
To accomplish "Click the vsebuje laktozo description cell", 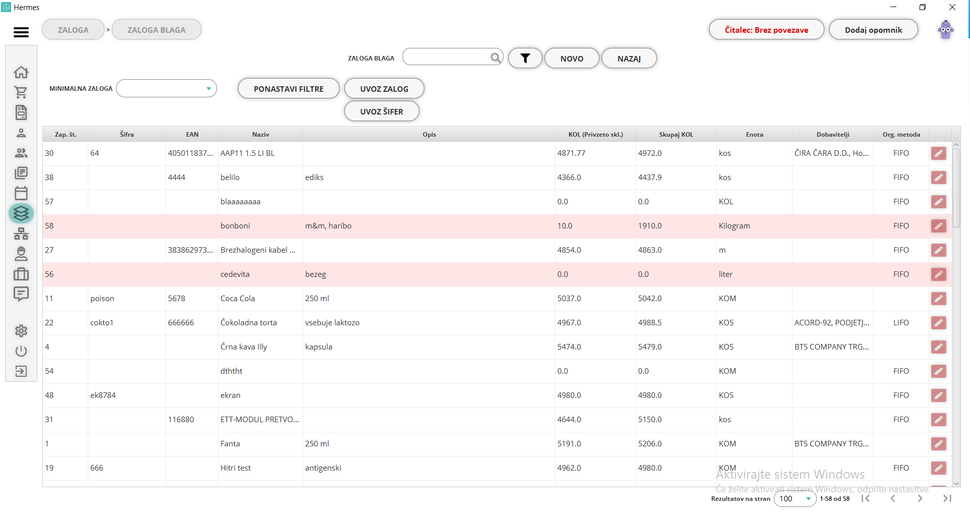I will point(429,323).
